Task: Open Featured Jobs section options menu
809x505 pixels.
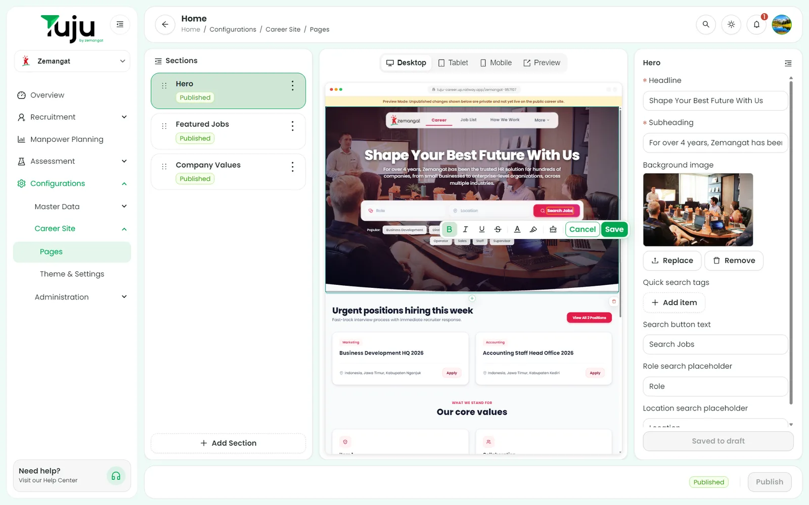Action: click(x=292, y=126)
